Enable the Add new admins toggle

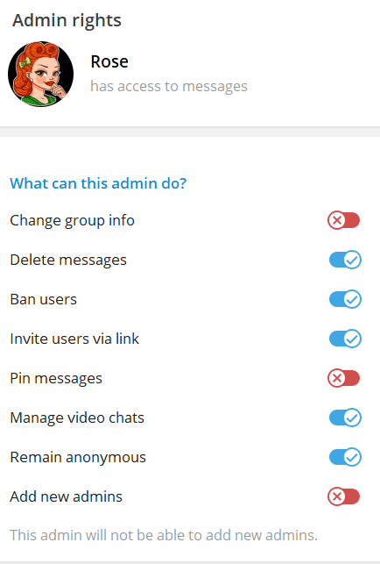[344, 496]
